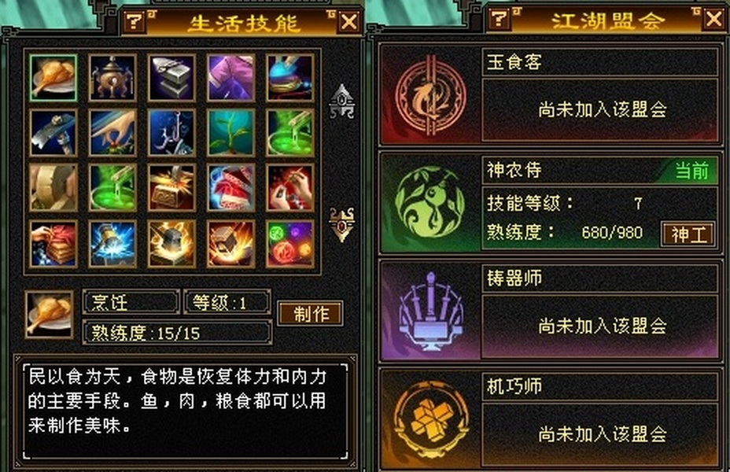
Task: Select the mining pickaxe skill icon
Action: 53,133
